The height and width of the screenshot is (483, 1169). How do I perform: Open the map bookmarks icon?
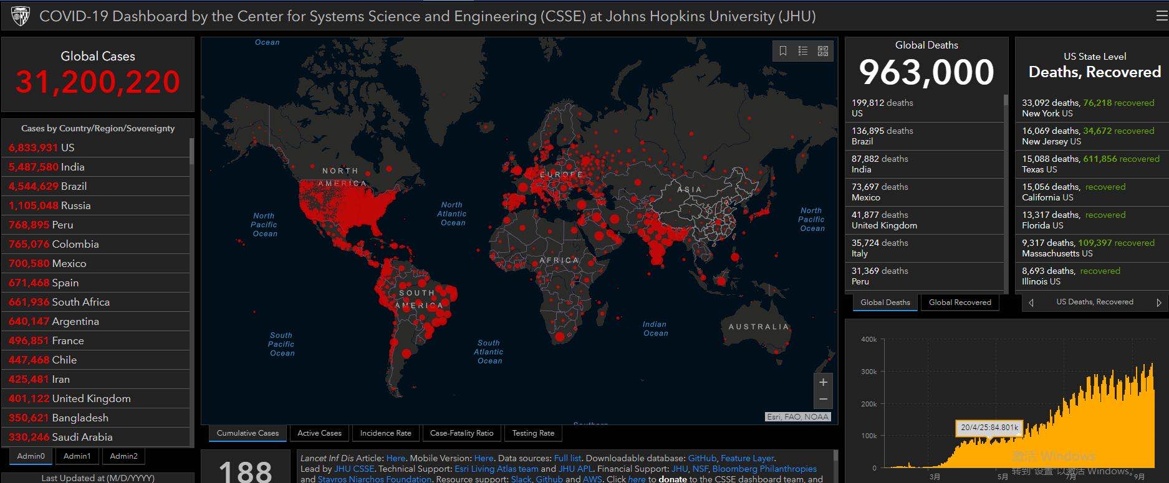(x=783, y=51)
